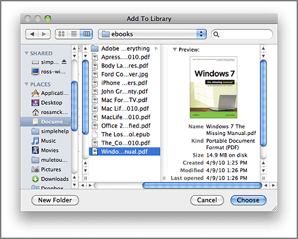Open the Adobe ...erything folder

tap(125, 48)
